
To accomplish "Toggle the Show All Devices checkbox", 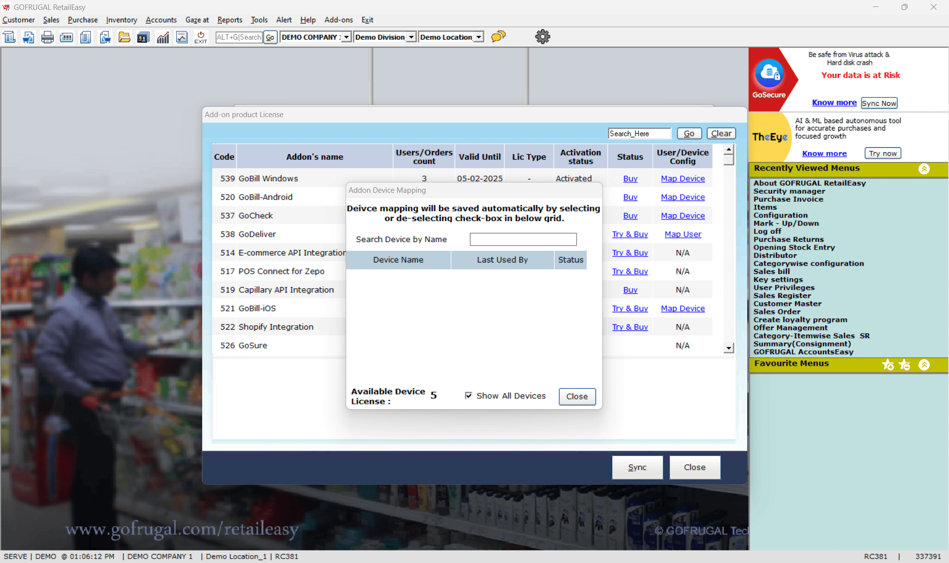I will pyautogui.click(x=468, y=395).
